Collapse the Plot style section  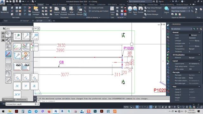click(199, 73)
